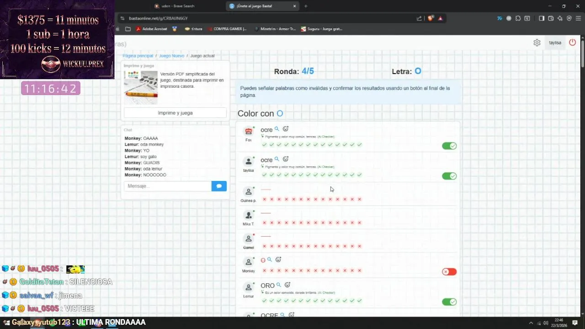
Task: Toggle the red invalid switch for Monkey
Action: (449, 271)
